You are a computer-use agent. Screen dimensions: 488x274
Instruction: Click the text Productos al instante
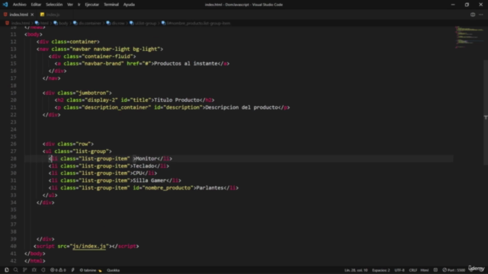pos(186,63)
